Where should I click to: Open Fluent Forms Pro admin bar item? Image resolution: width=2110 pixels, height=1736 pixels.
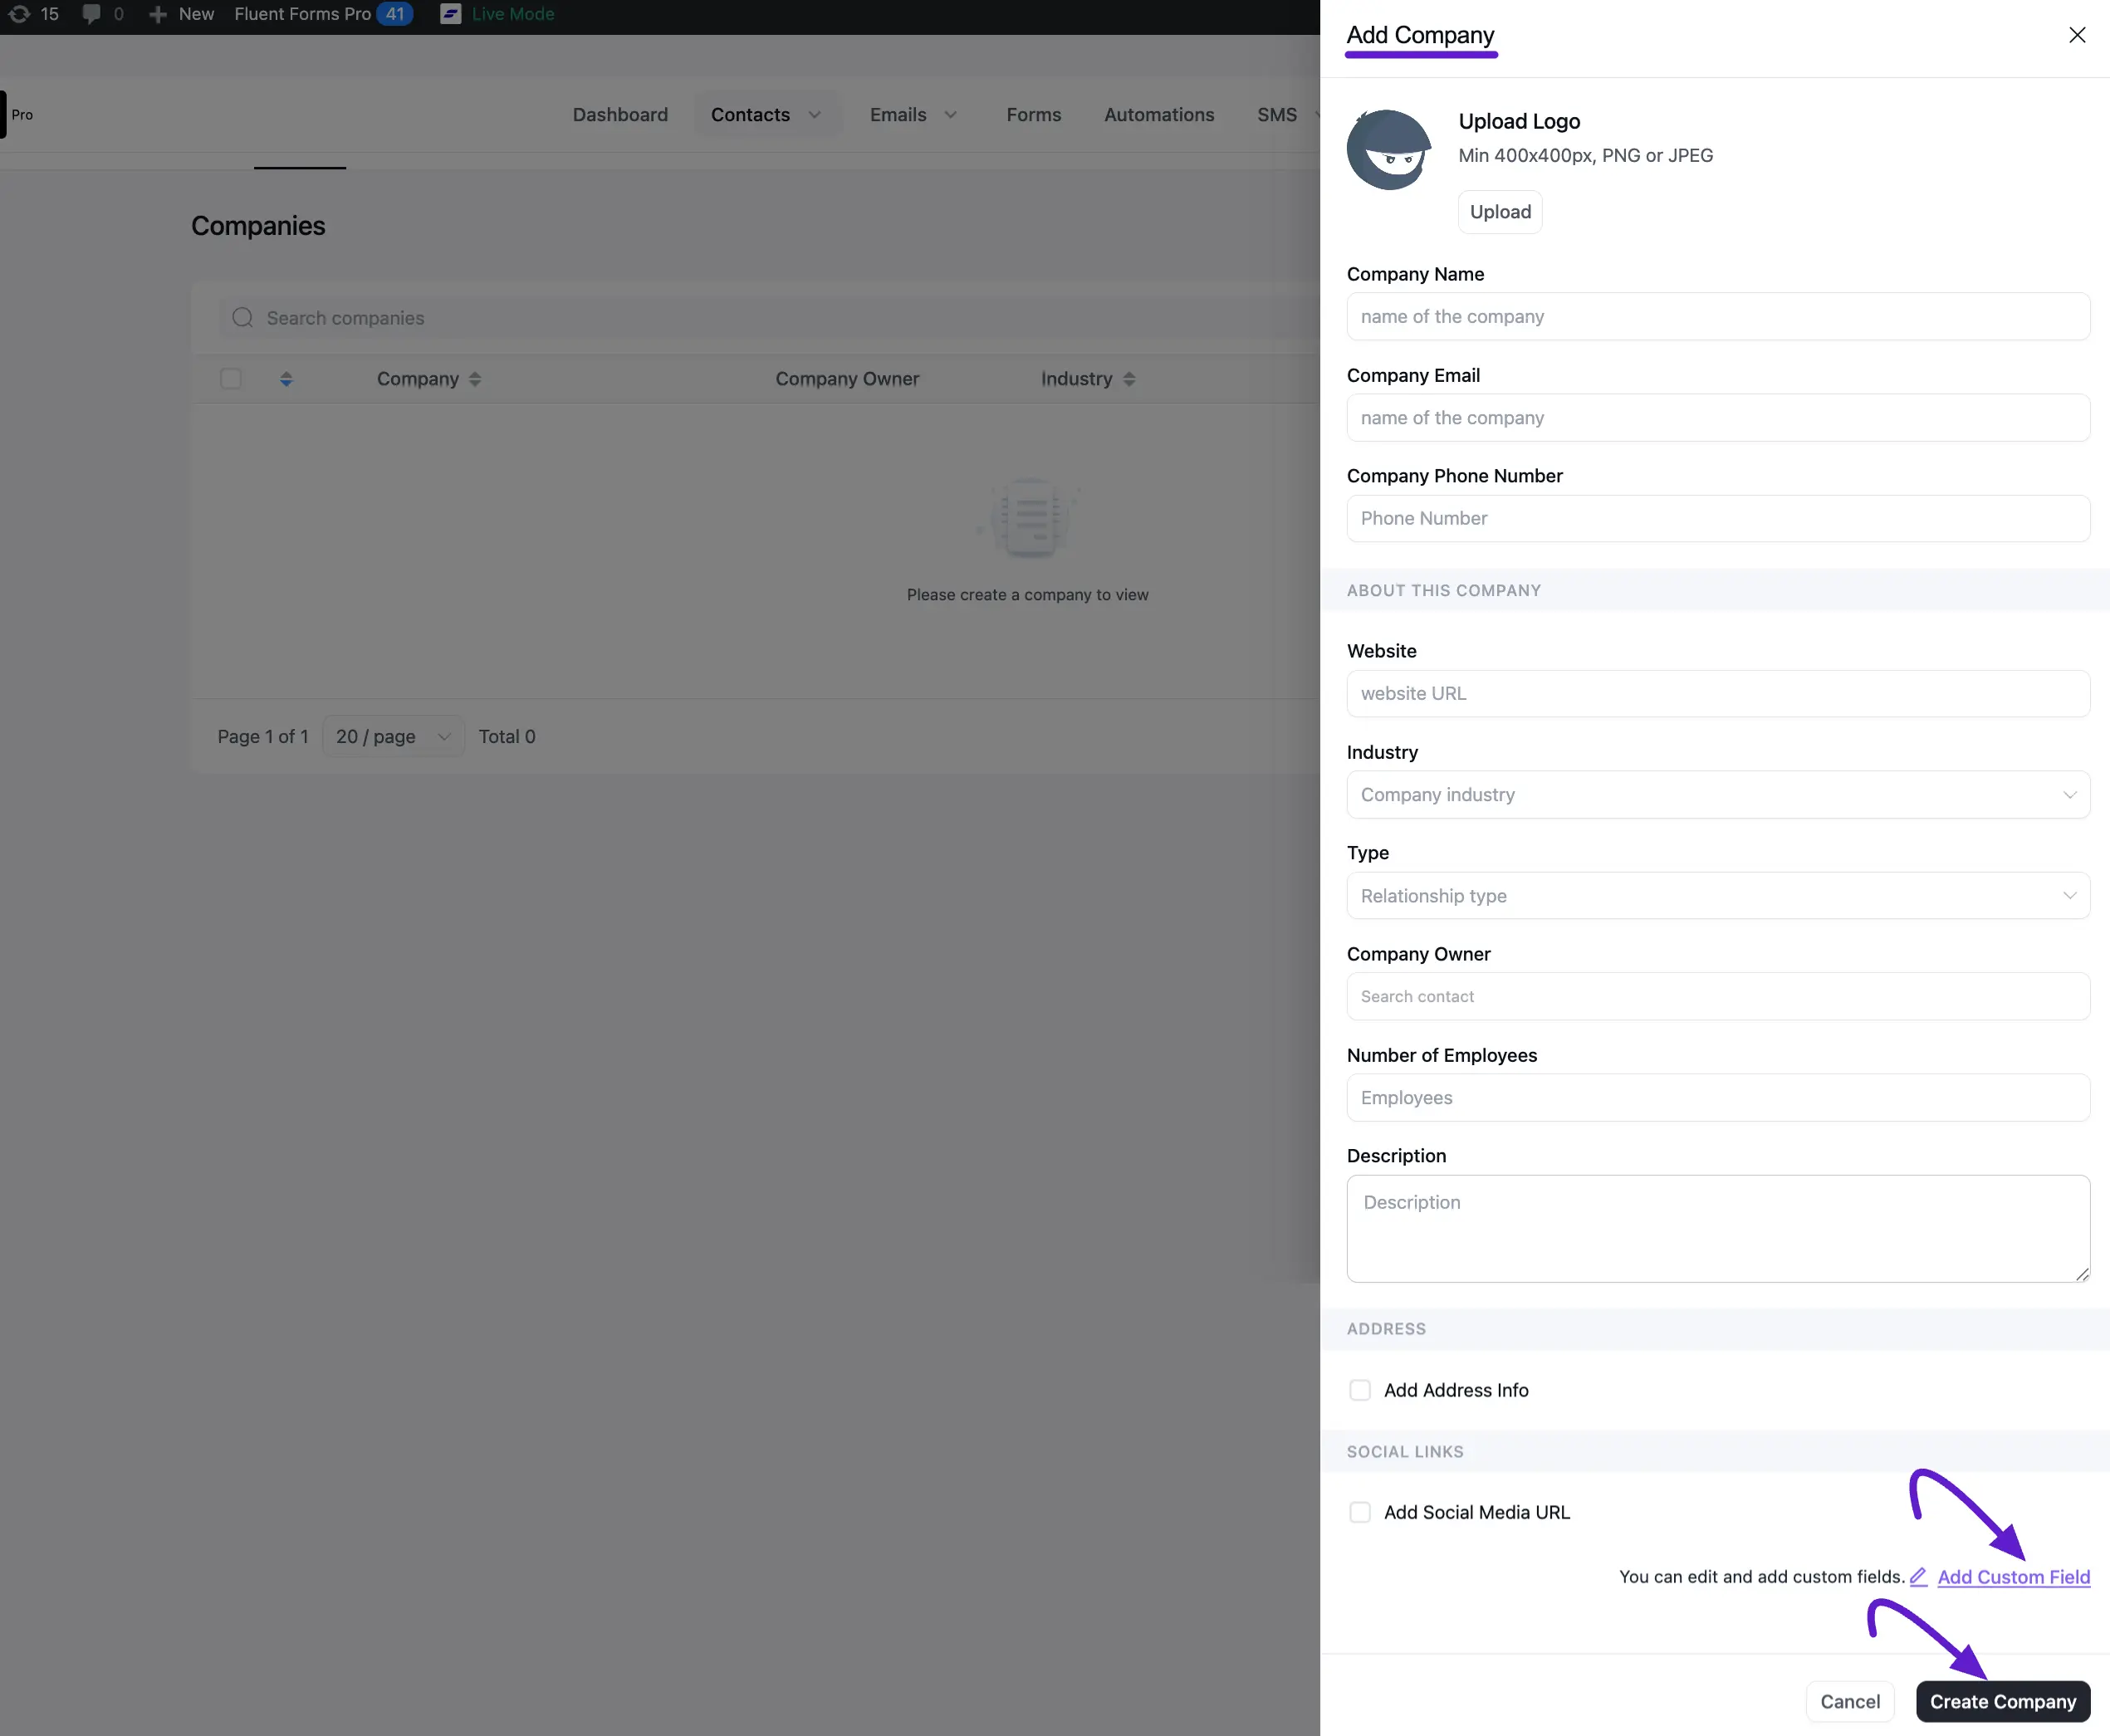pyautogui.click(x=302, y=14)
